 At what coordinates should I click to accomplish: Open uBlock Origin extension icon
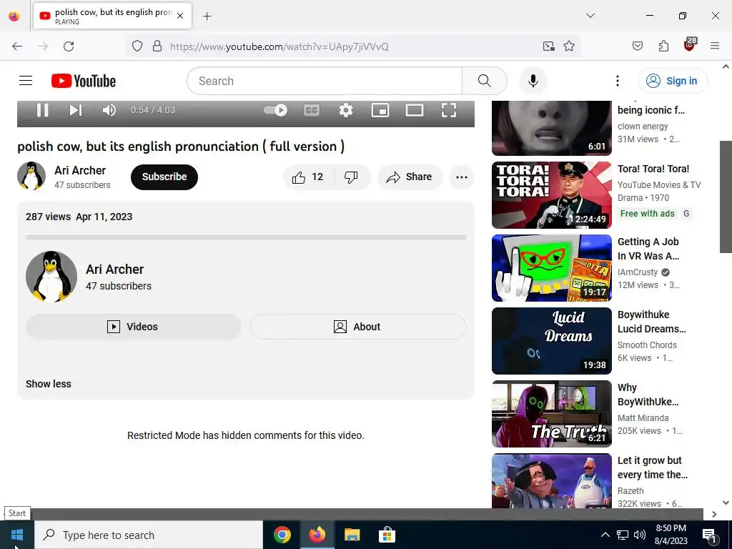click(x=690, y=45)
